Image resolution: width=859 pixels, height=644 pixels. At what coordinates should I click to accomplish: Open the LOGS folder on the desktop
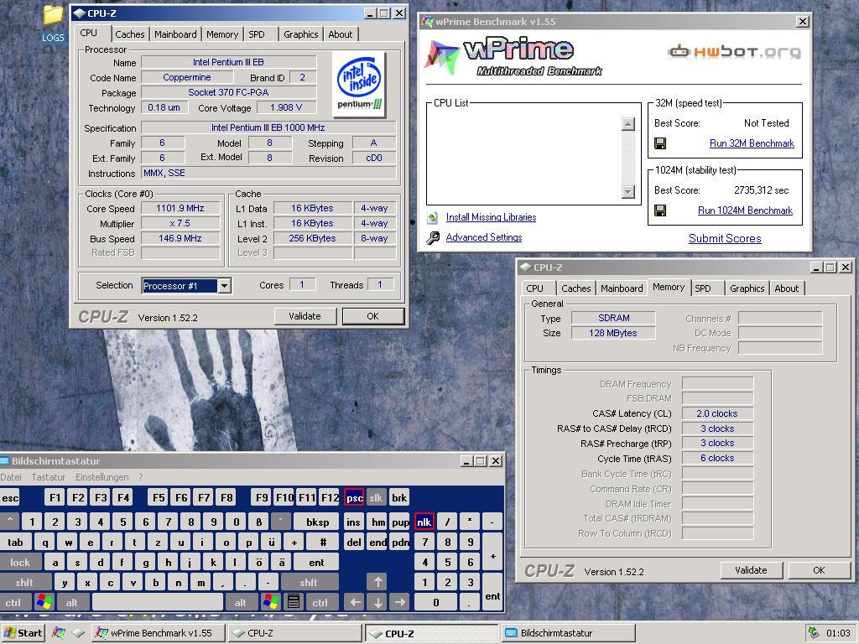[53, 23]
